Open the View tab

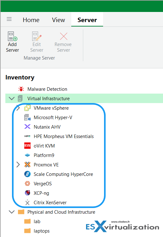click(59, 20)
